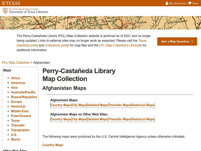Click University of Texas Libraries logo

[x=25, y=11]
